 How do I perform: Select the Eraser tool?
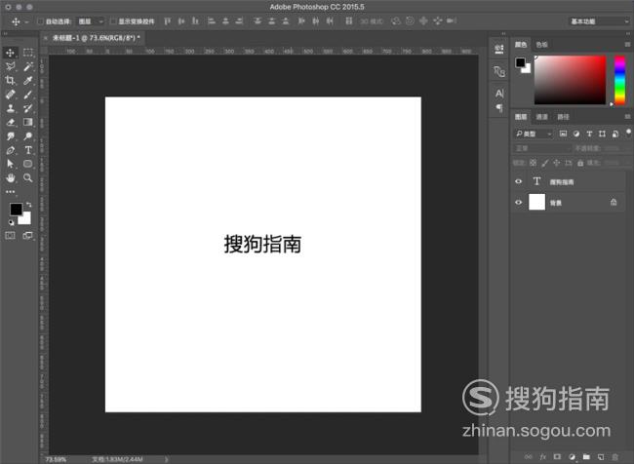pyautogui.click(x=10, y=122)
